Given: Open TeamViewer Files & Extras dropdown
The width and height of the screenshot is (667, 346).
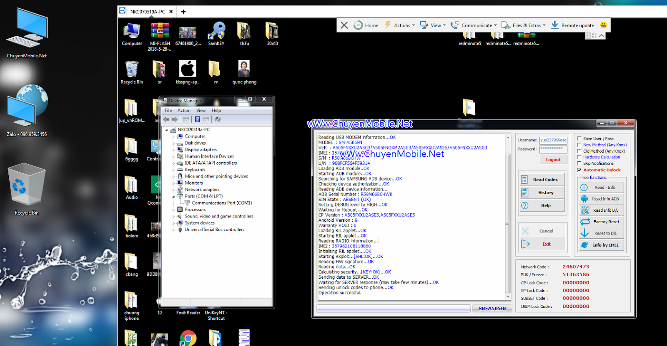Looking at the screenshot, I should pos(524,25).
